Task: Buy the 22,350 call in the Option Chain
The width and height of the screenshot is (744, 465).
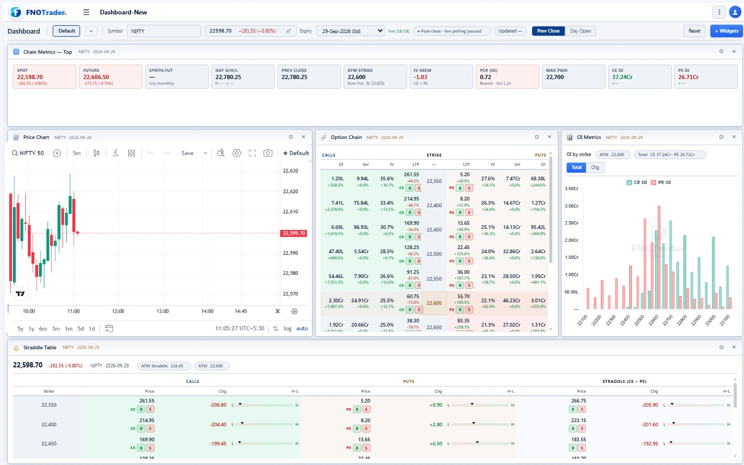Action: tap(410, 188)
